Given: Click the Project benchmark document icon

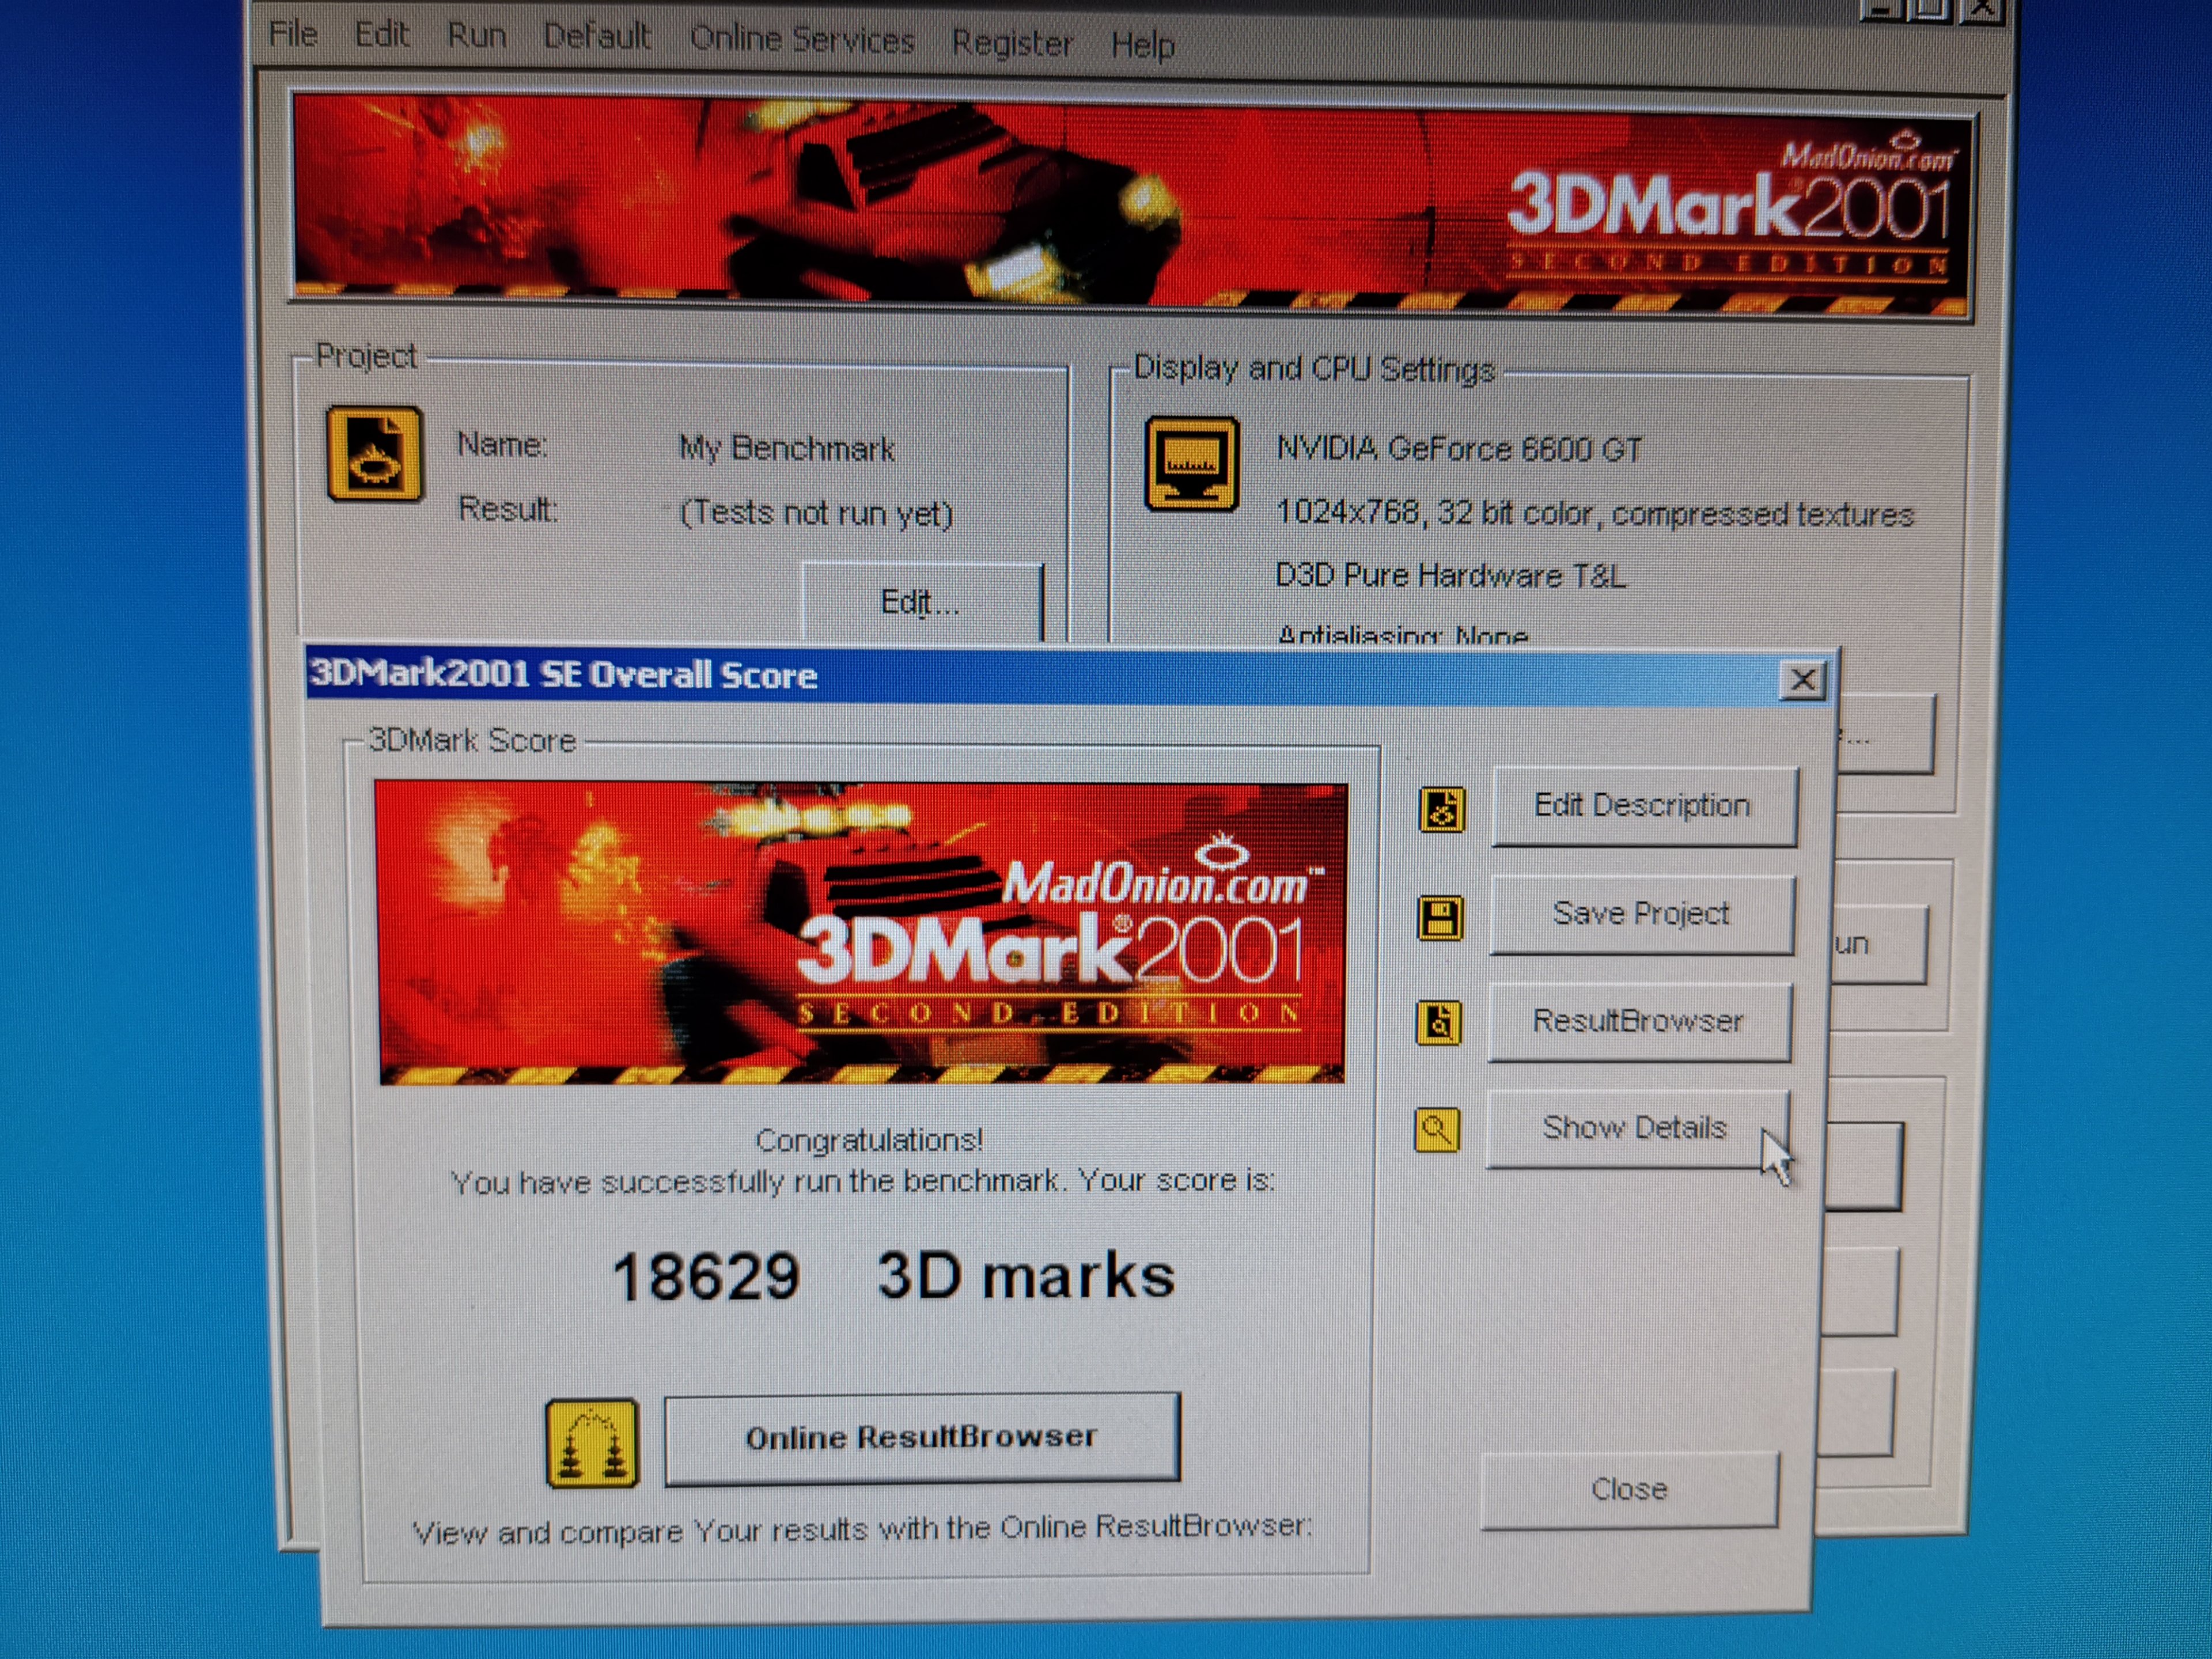Looking at the screenshot, I should click(375, 454).
